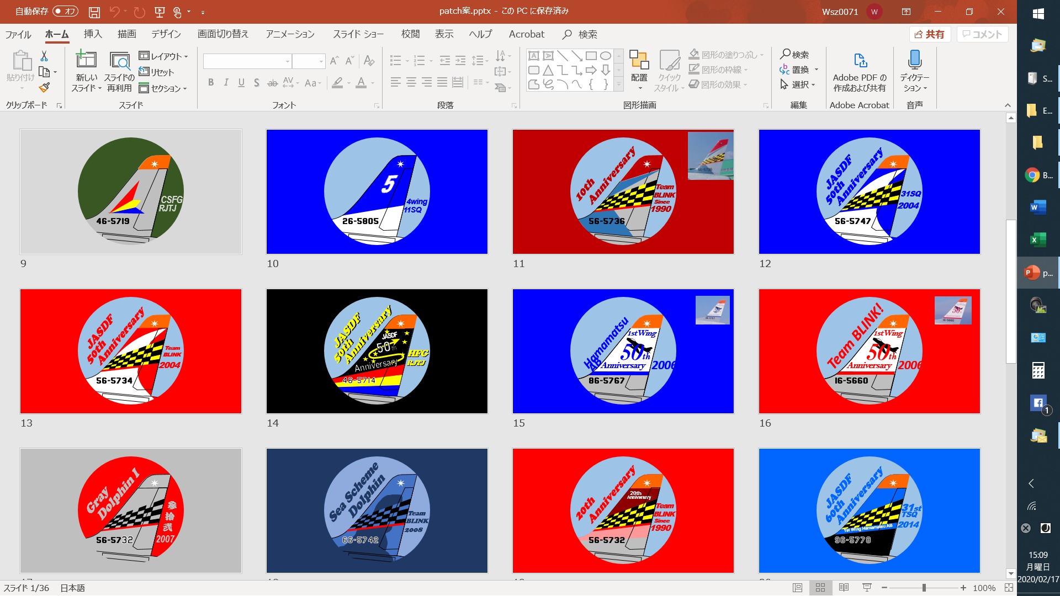
Task: Click the Adobe PDF create and share icon
Action: (860, 60)
